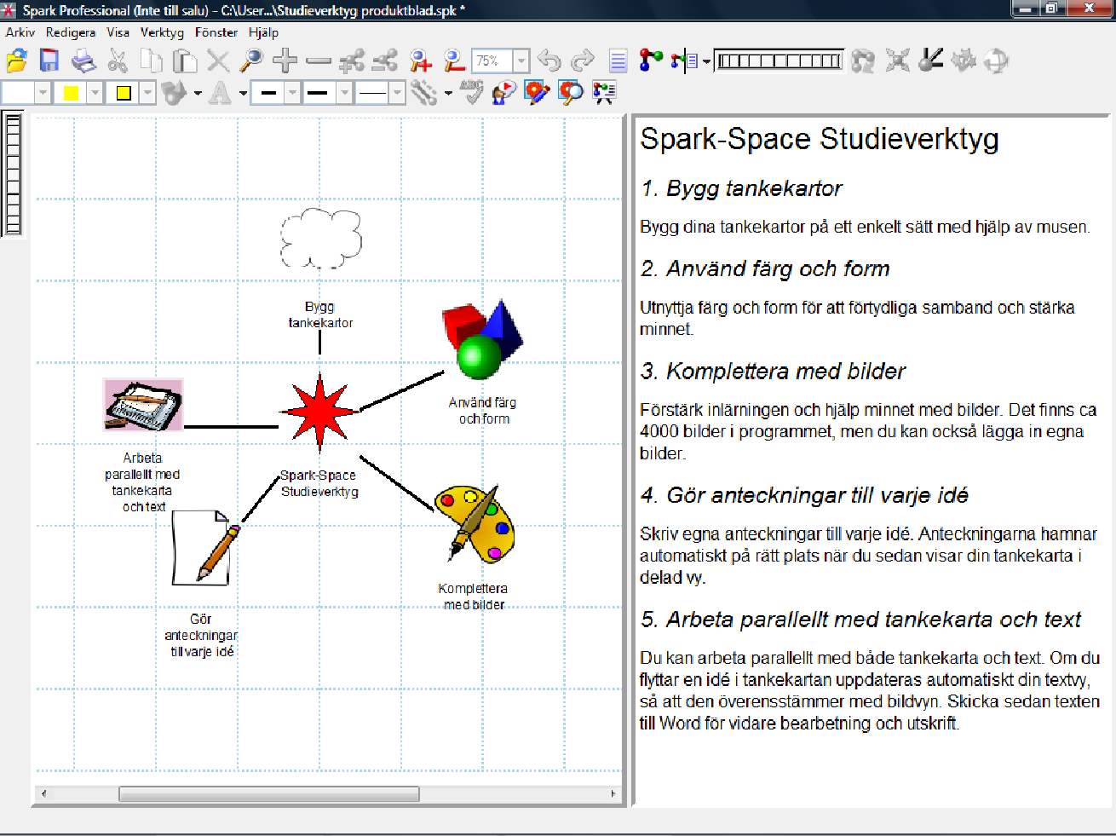Screen dimensions: 1116x836
Task: Save the document using the floppy disk icon
Action: [x=49, y=61]
